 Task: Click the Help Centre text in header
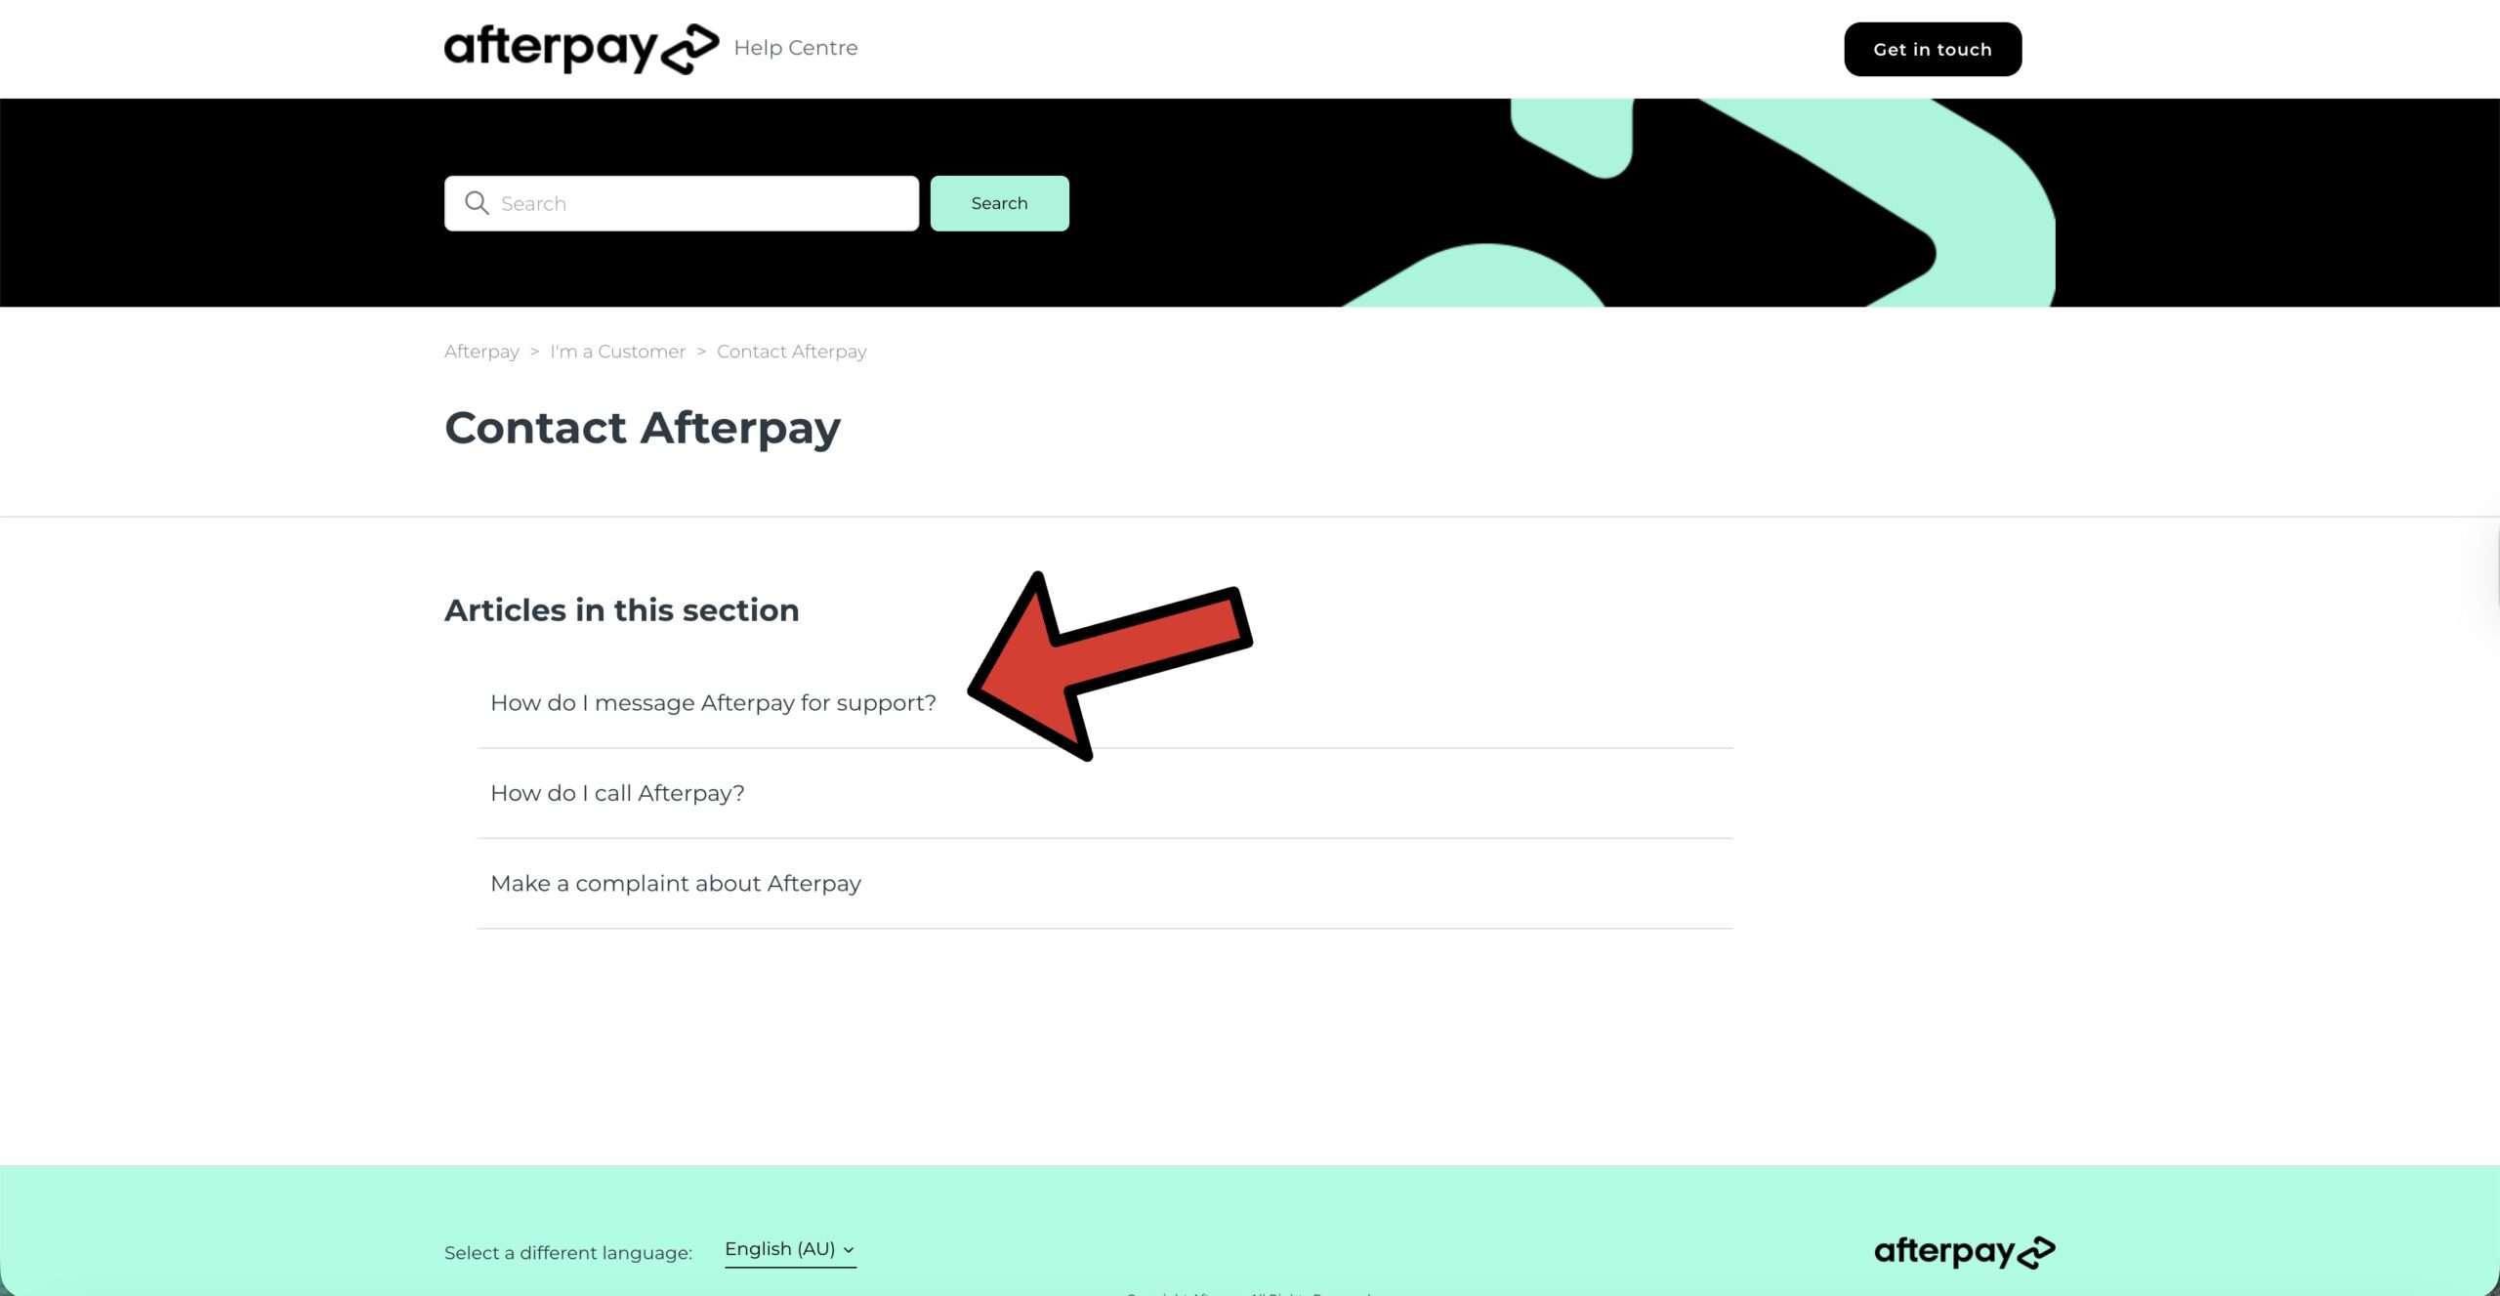point(796,48)
